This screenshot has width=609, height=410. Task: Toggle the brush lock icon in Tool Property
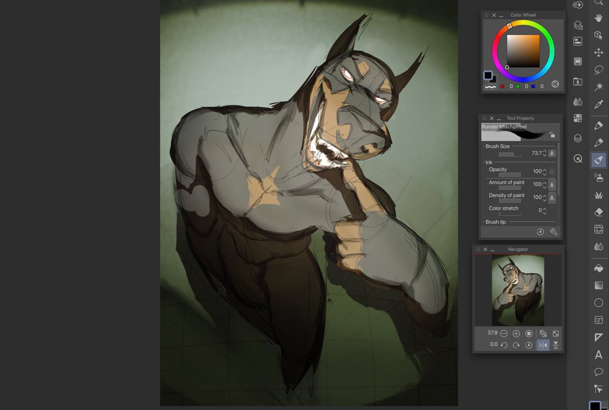pyautogui.click(x=552, y=135)
